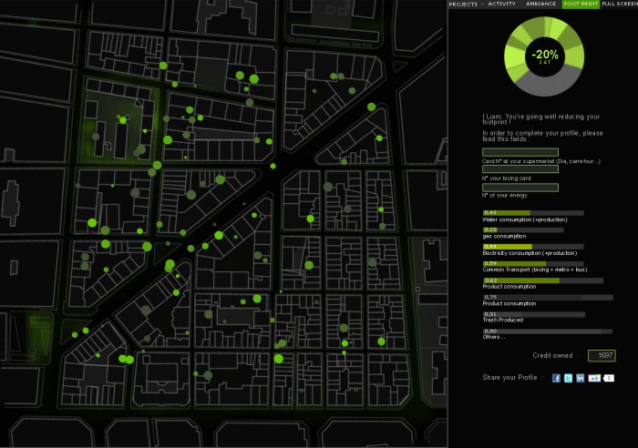This screenshot has width=638, height=448.
Task: Click the +1 share count bubble
Action: click(x=609, y=378)
